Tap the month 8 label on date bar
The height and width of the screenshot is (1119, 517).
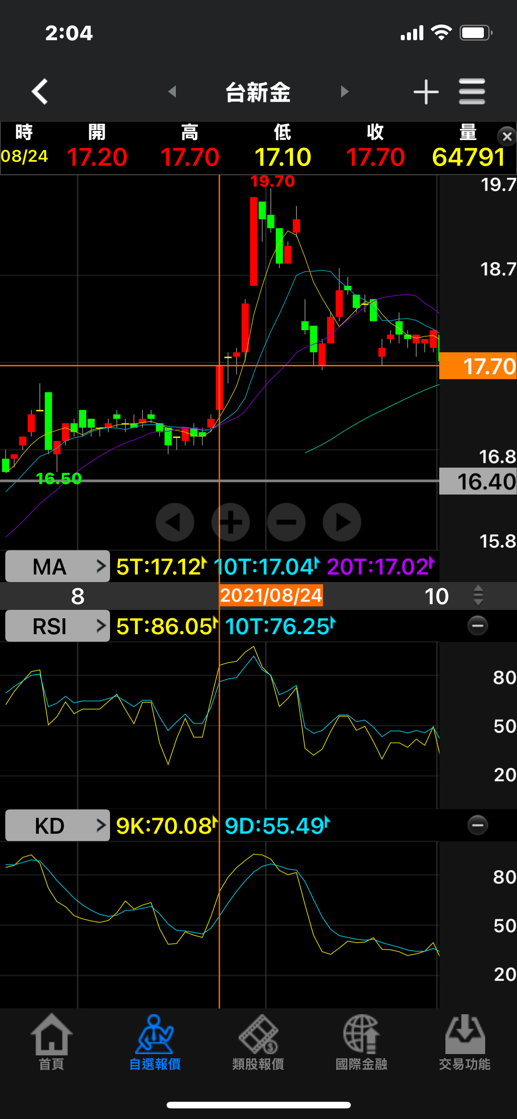78,596
